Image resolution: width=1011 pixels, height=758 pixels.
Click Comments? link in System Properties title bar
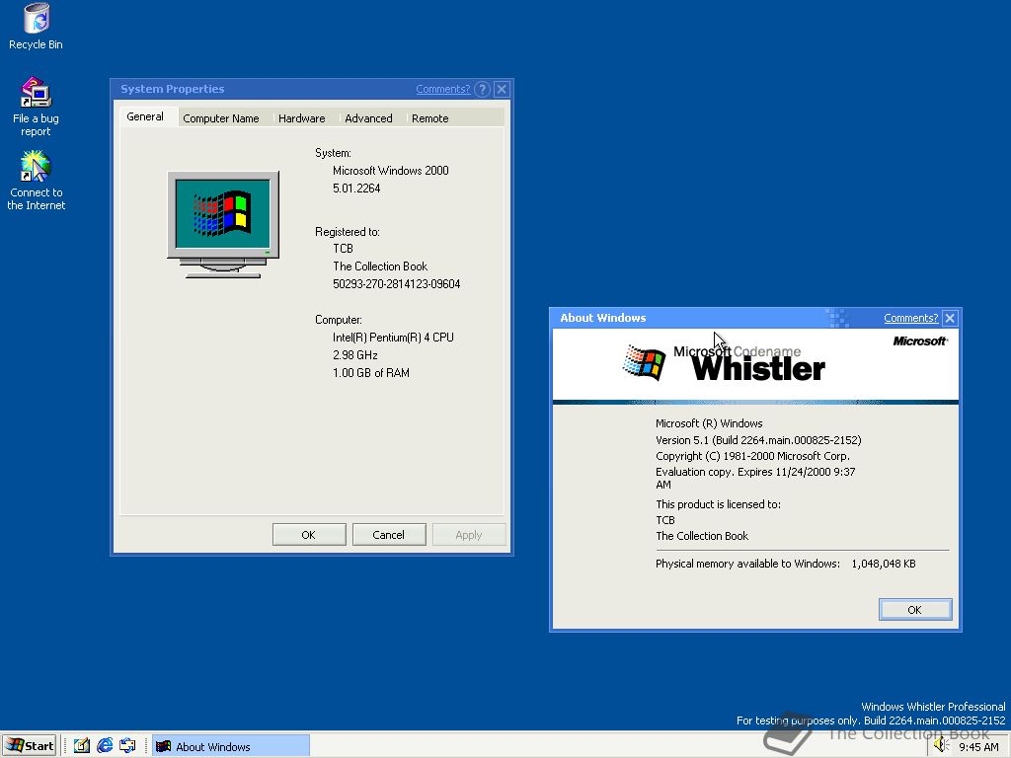tap(443, 89)
